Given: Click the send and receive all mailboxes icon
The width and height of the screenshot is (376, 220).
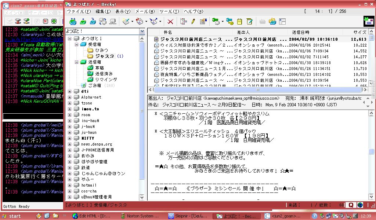Looking at the screenshot, I should coord(103,22).
